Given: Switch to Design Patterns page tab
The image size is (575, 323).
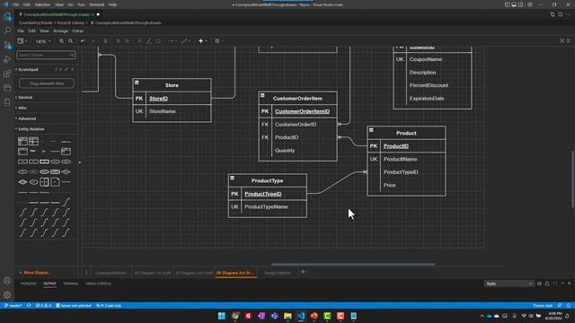Looking at the screenshot, I should (278, 273).
